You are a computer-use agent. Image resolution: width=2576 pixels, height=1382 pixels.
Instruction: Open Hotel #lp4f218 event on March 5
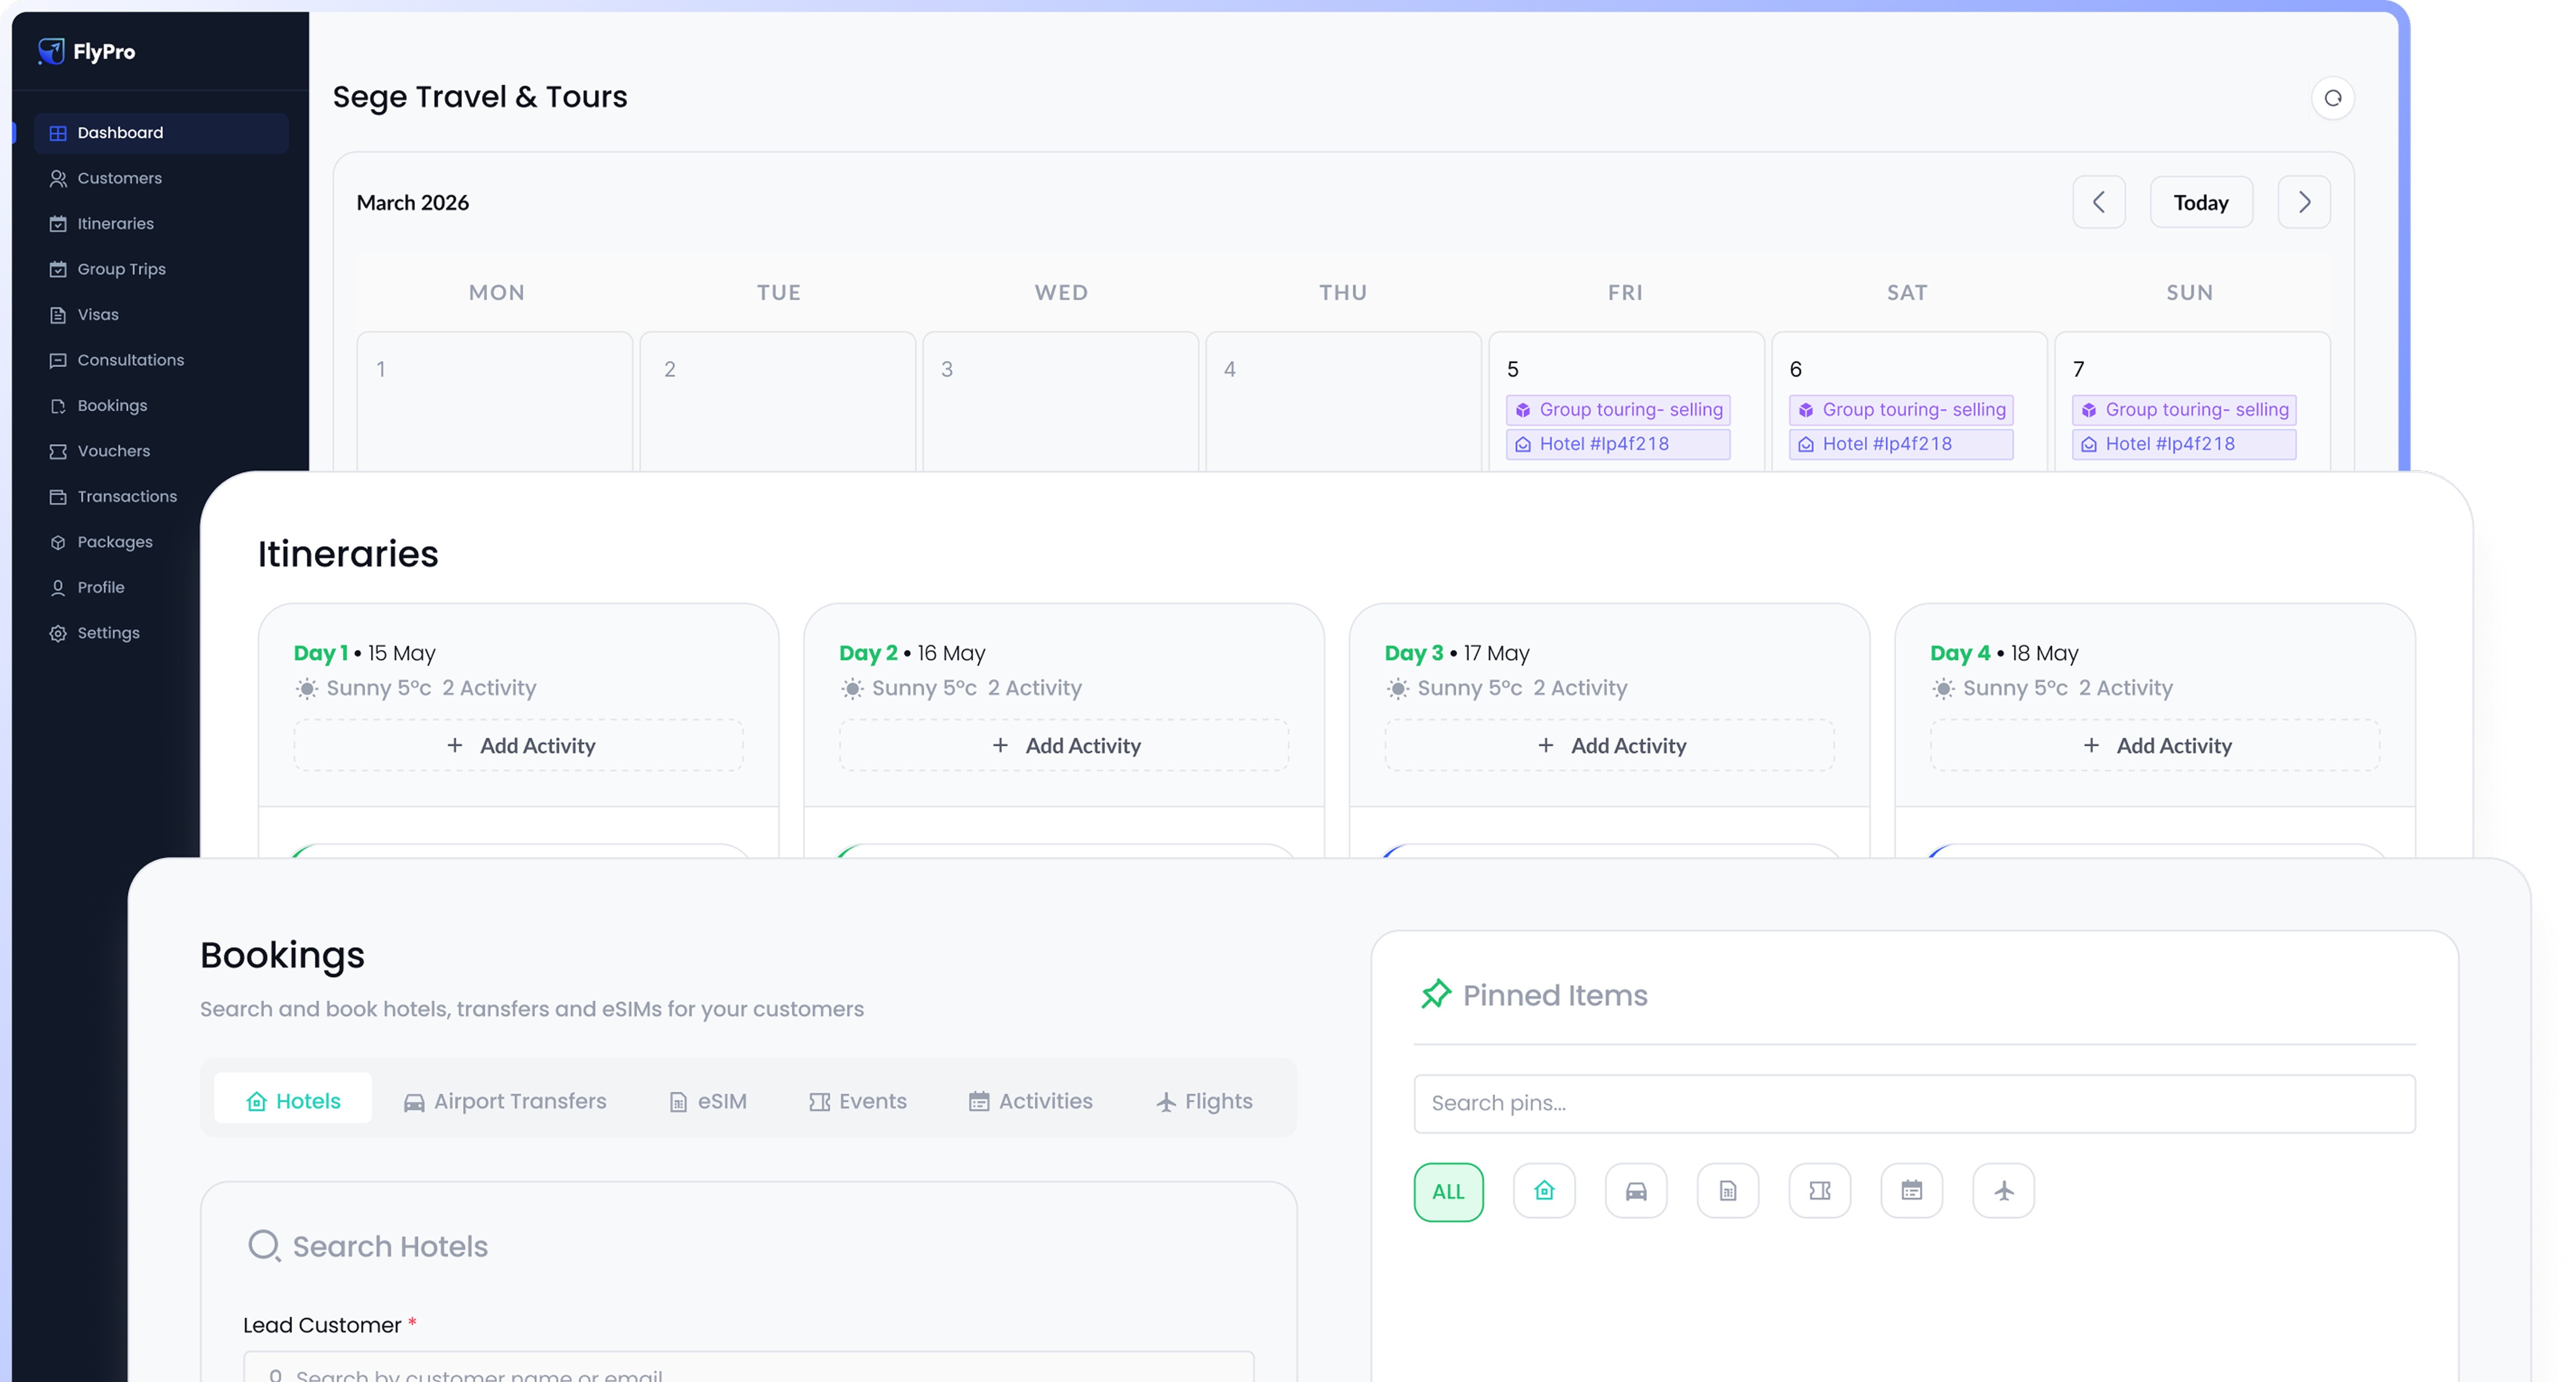1618,444
